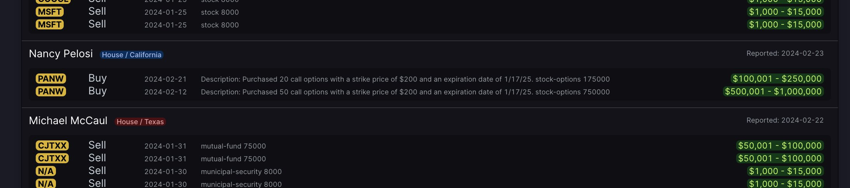Click the upper $50,001 - $100,000 amount badge
The width and height of the screenshot is (850, 188).
coord(780,146)
